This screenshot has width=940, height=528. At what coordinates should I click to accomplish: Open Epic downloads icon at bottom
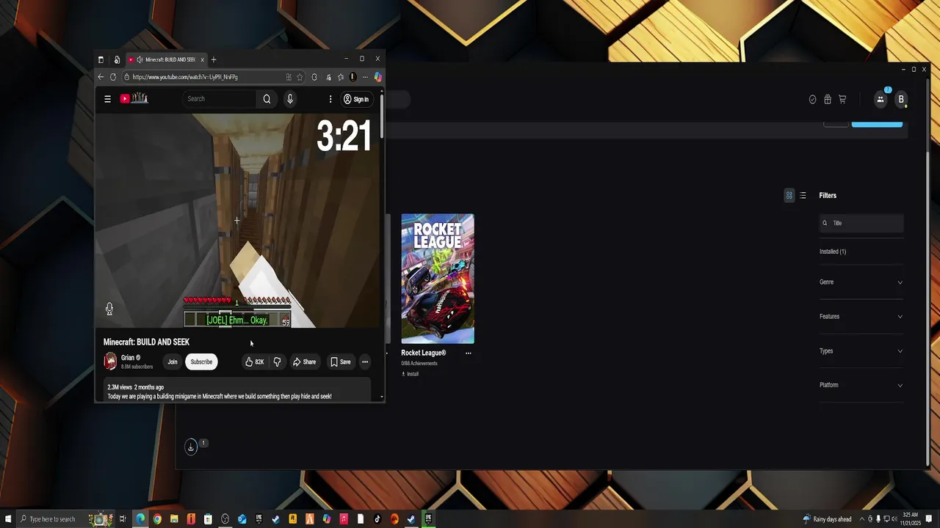[191, 447]
